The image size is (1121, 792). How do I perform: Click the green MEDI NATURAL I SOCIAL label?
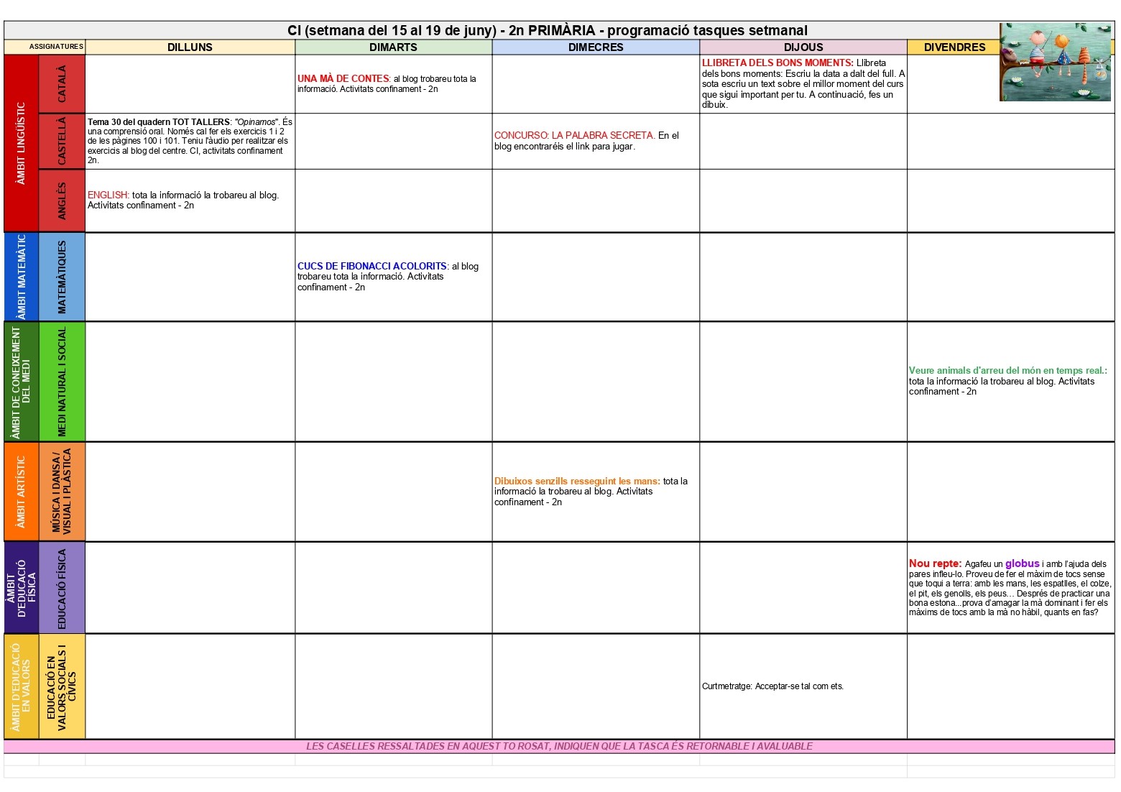tap(62, 382)
